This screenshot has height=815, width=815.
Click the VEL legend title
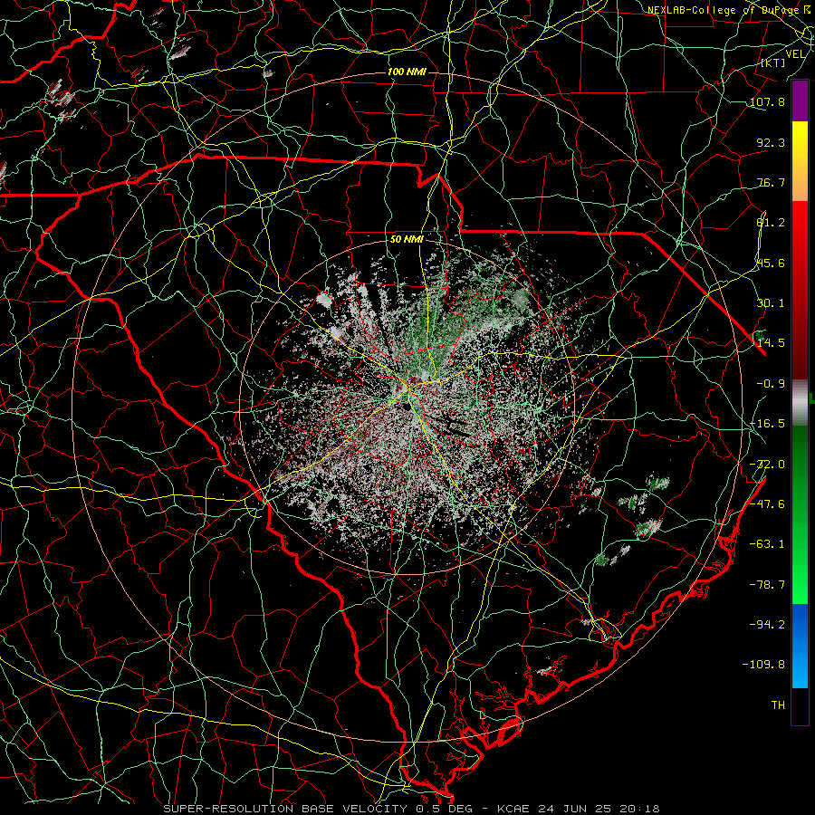(795, 54)
